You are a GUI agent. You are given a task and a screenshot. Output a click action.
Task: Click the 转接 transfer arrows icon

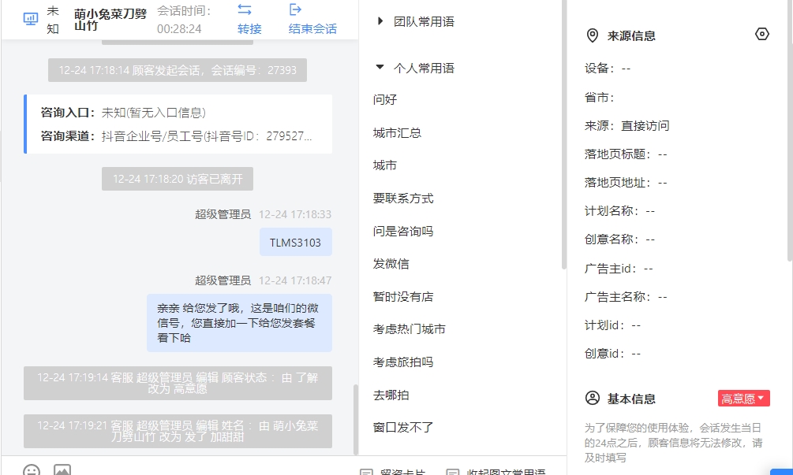245,9
